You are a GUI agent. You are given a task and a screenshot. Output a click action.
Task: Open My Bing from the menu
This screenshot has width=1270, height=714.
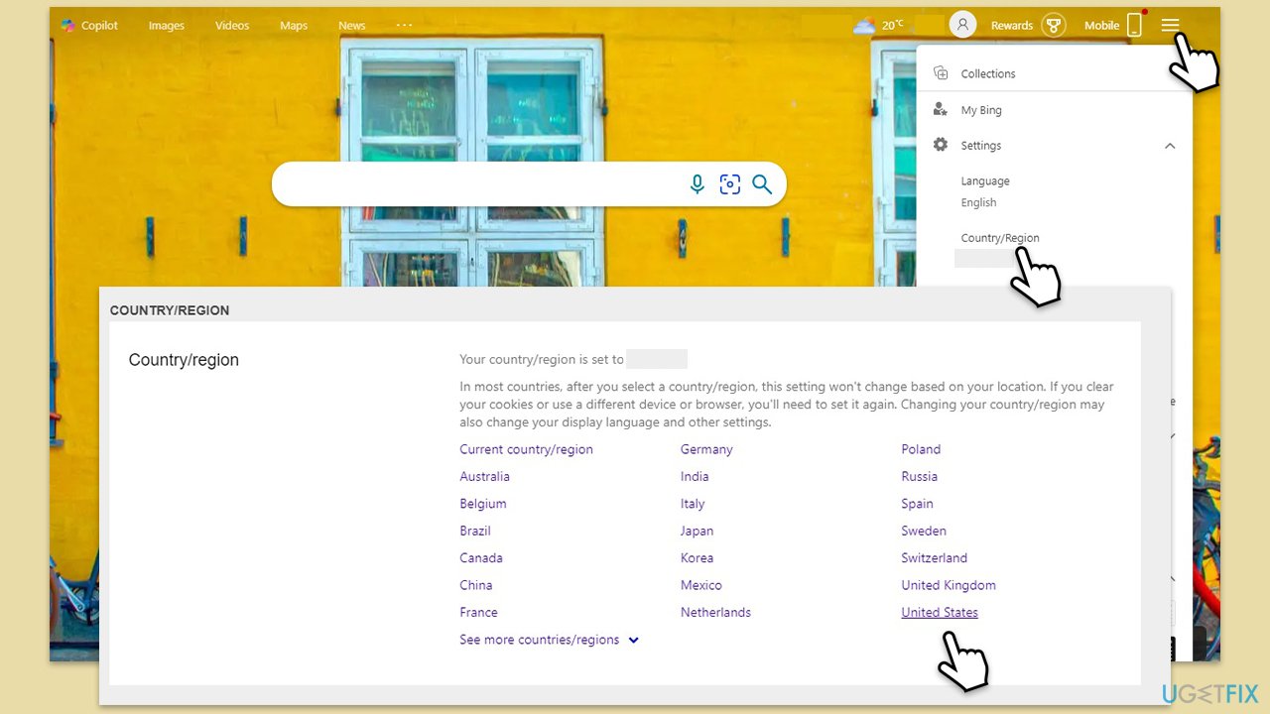[981, 110]
